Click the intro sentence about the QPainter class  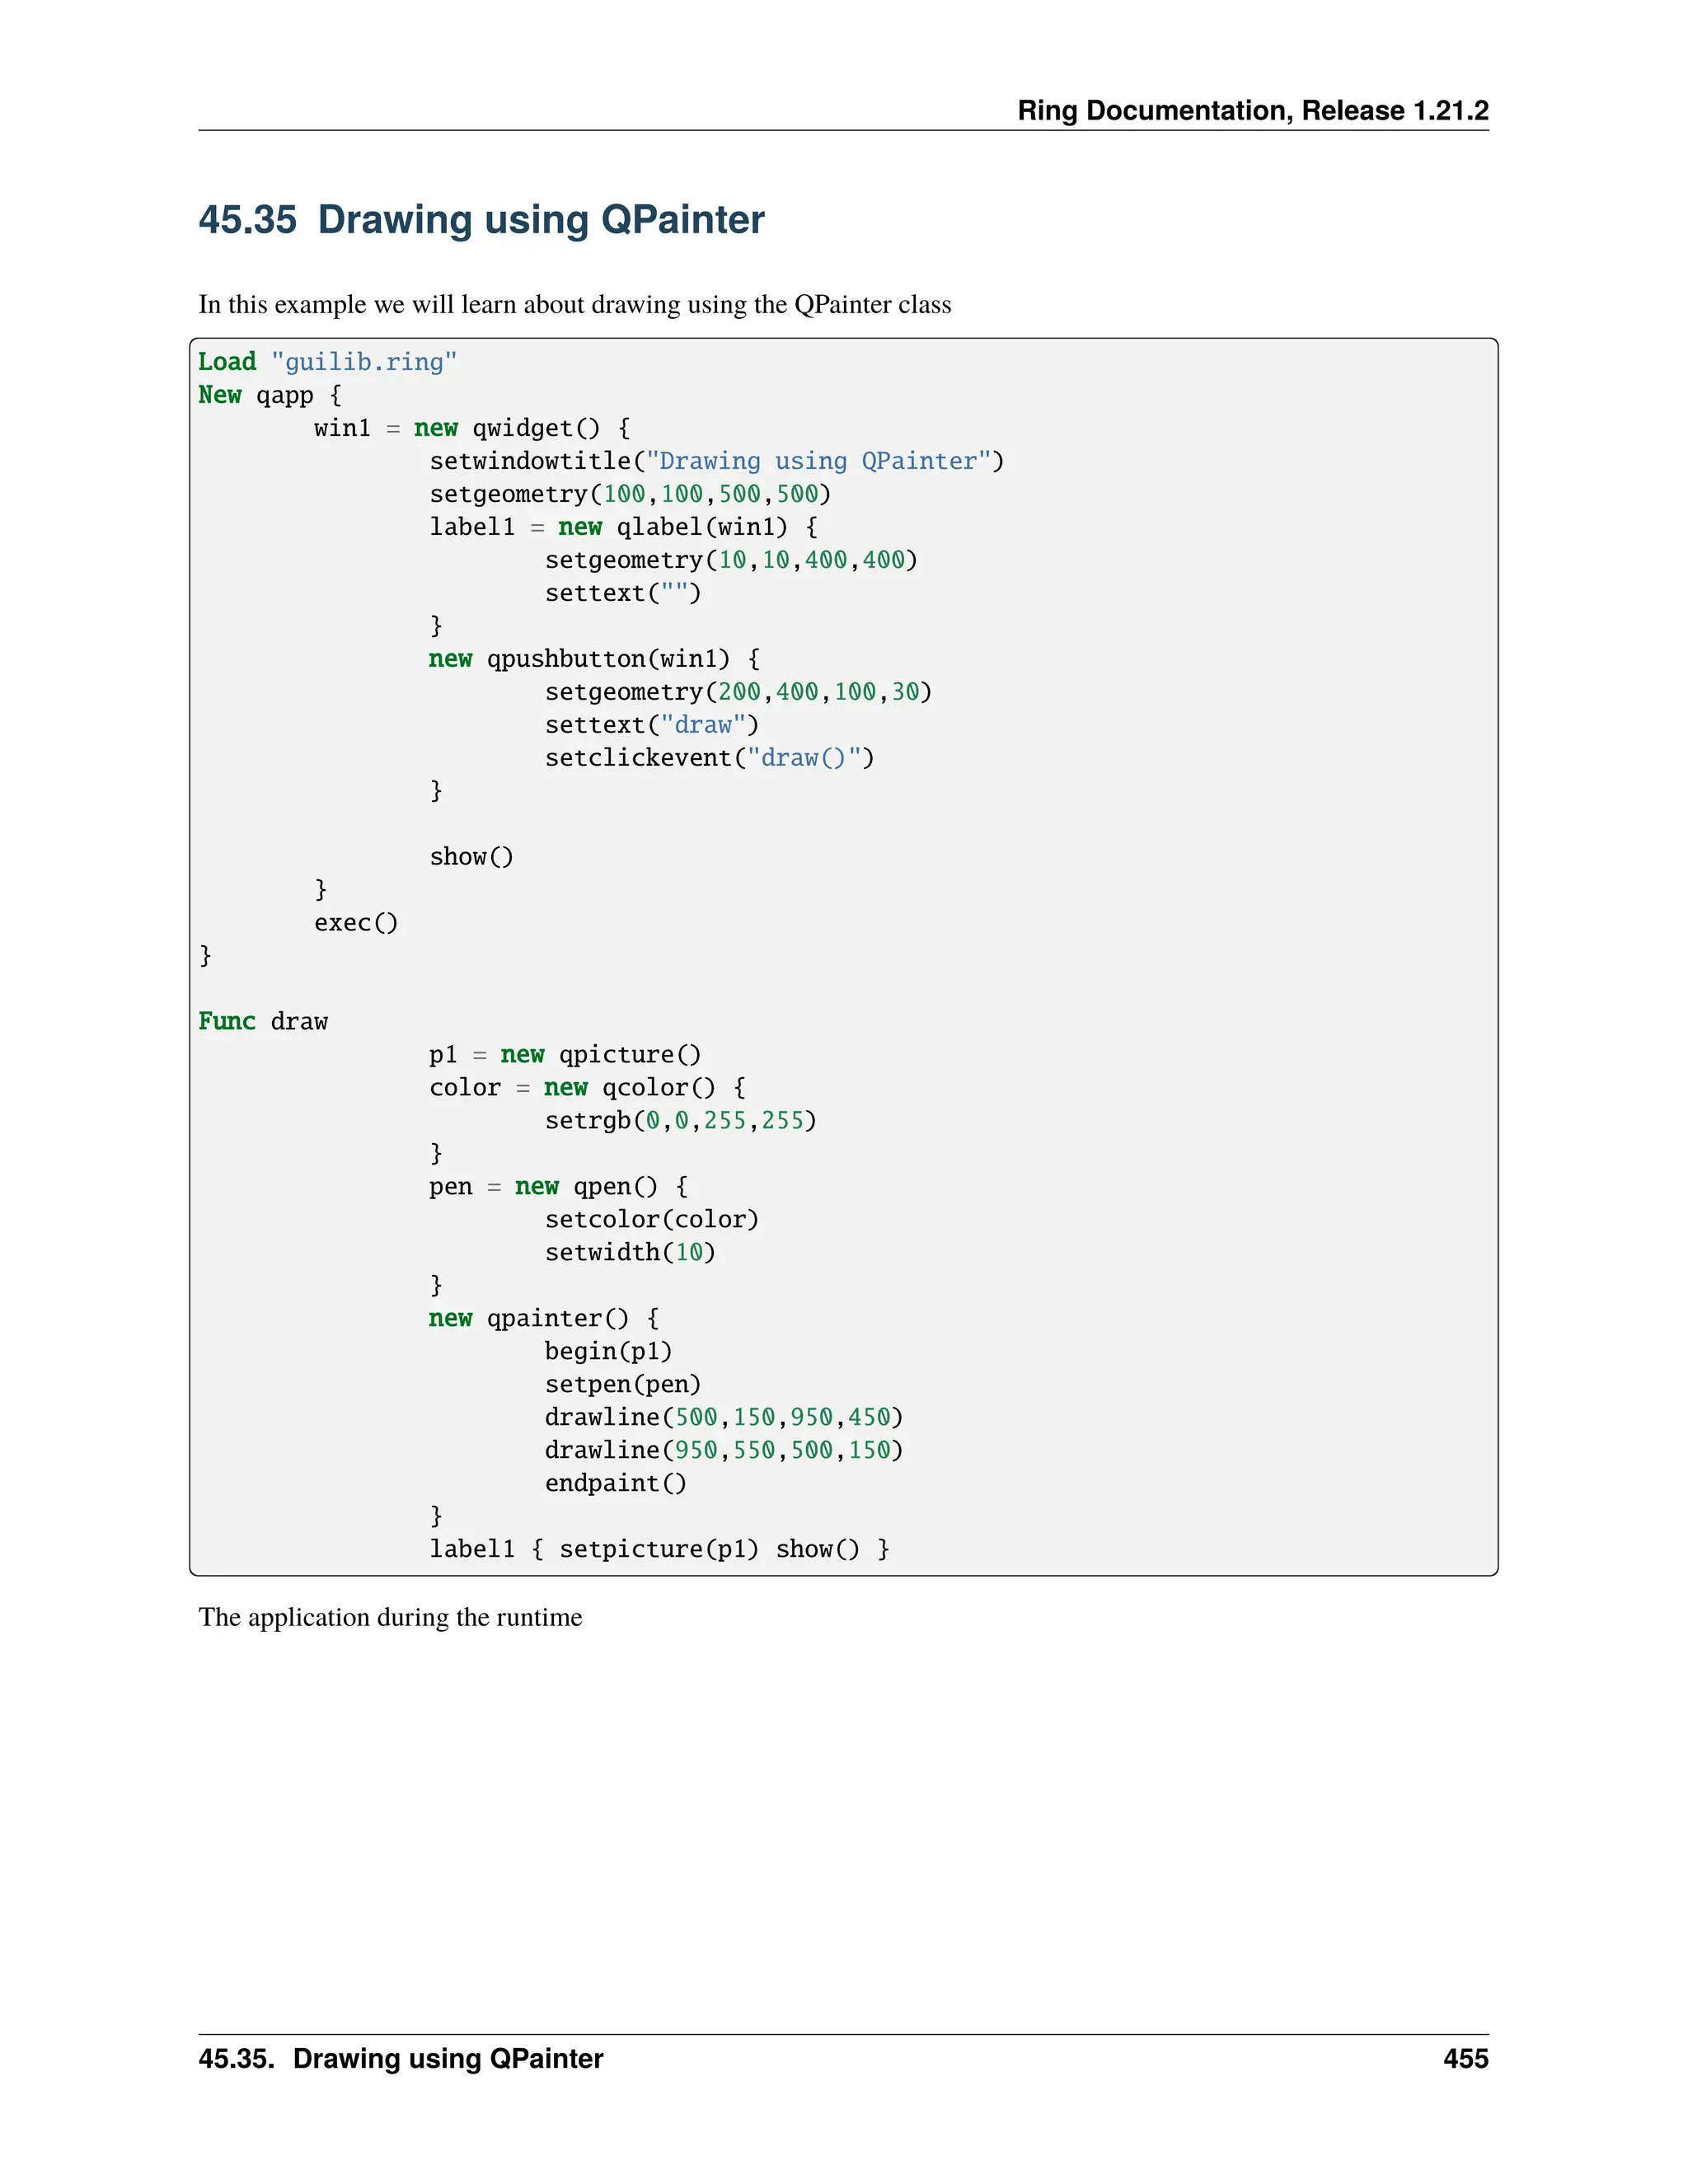[574, 304]
